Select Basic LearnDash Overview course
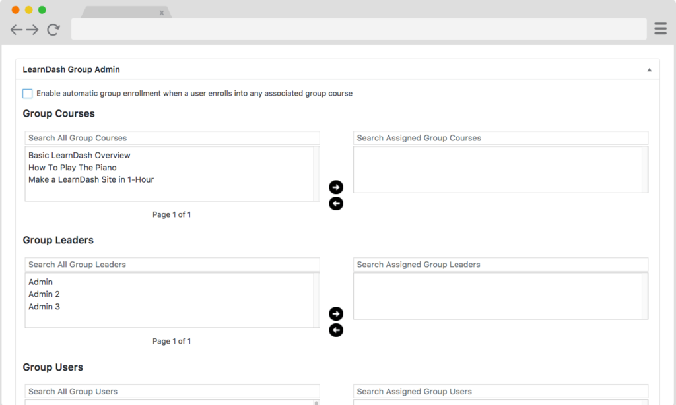676x405 pixels. point(79,156)
